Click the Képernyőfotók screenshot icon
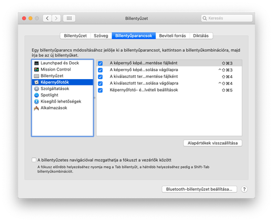The image size is (273, 222). point(36,82)
